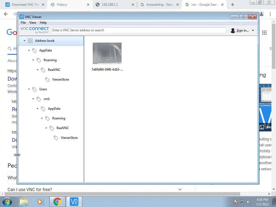Click the volume speaker tray icon
The image size is (276, 207).
(249, 202)
